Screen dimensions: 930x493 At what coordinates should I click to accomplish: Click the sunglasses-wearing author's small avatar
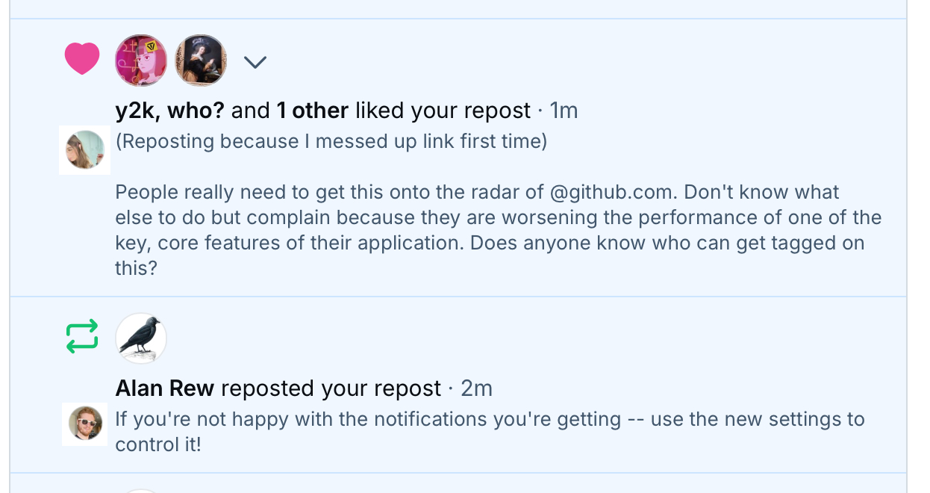[85, 423]
